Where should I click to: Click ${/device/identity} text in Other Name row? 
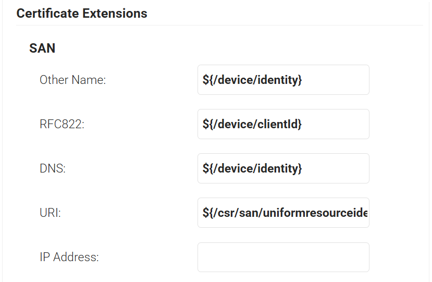(252, 80)
